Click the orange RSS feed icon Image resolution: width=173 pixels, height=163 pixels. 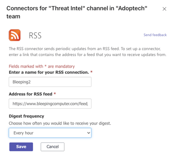(x=15, y=35)
